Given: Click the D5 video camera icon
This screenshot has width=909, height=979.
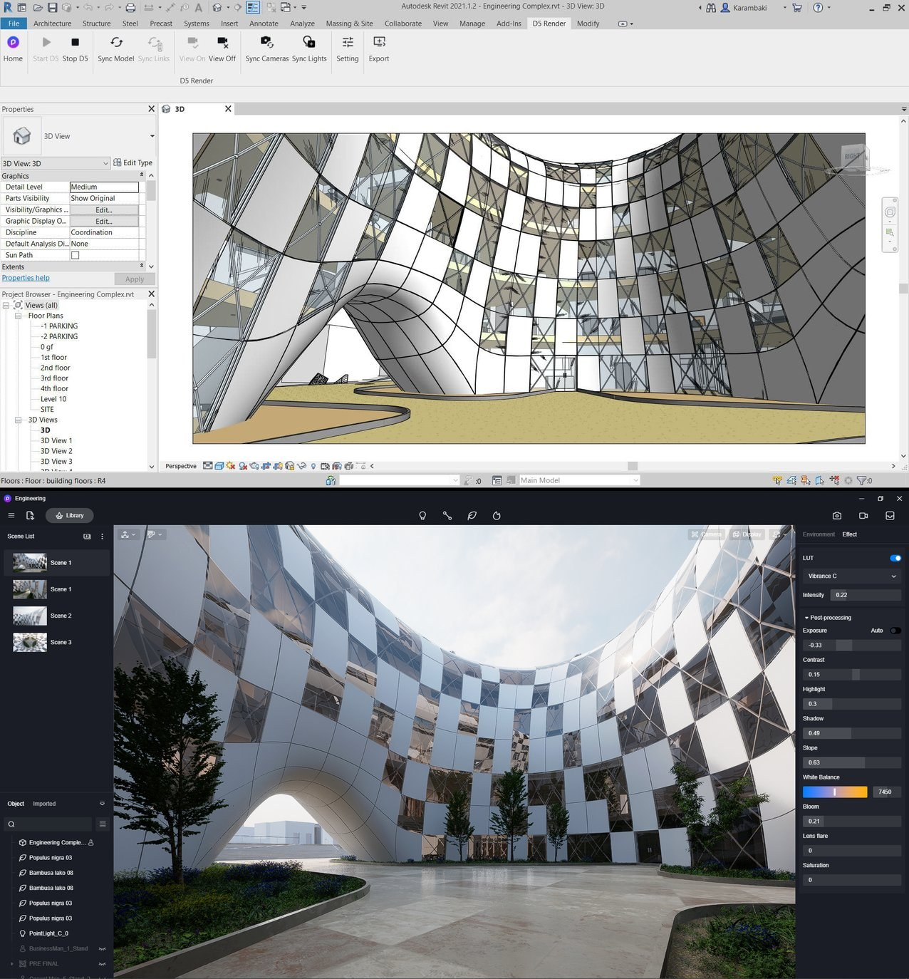Looking at the screenshot, I should click(863, 516).
